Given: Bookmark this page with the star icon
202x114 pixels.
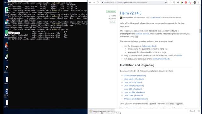Looking at the screenshot, I should point(166,3).
